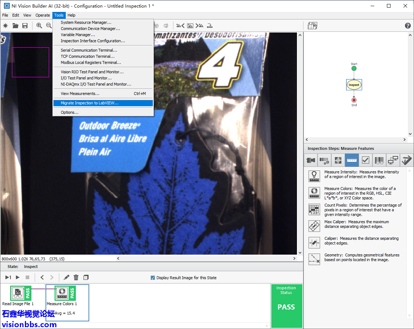The image size is (414, 329).
Task: Click the New Inspection star icon
Action: tap(5, 26)
